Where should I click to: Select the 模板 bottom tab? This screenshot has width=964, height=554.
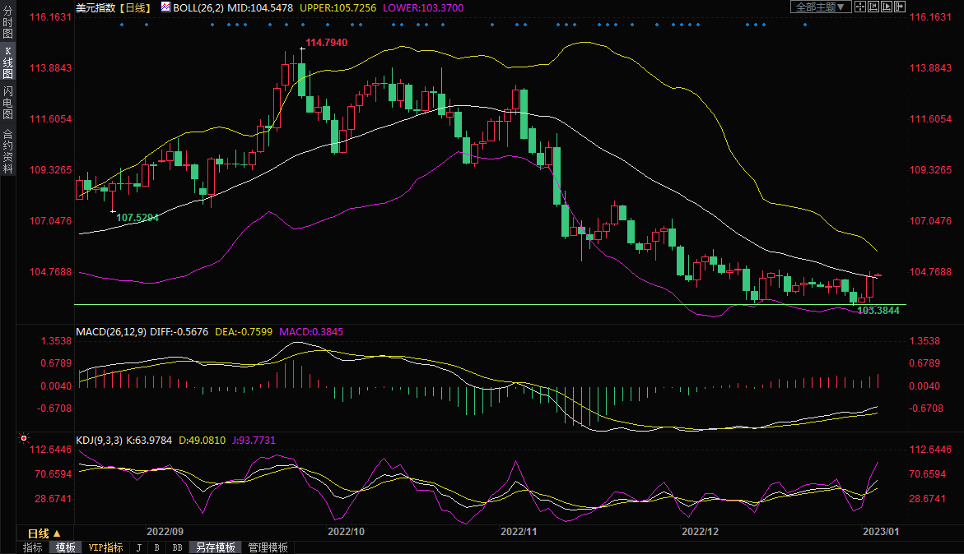65,547
